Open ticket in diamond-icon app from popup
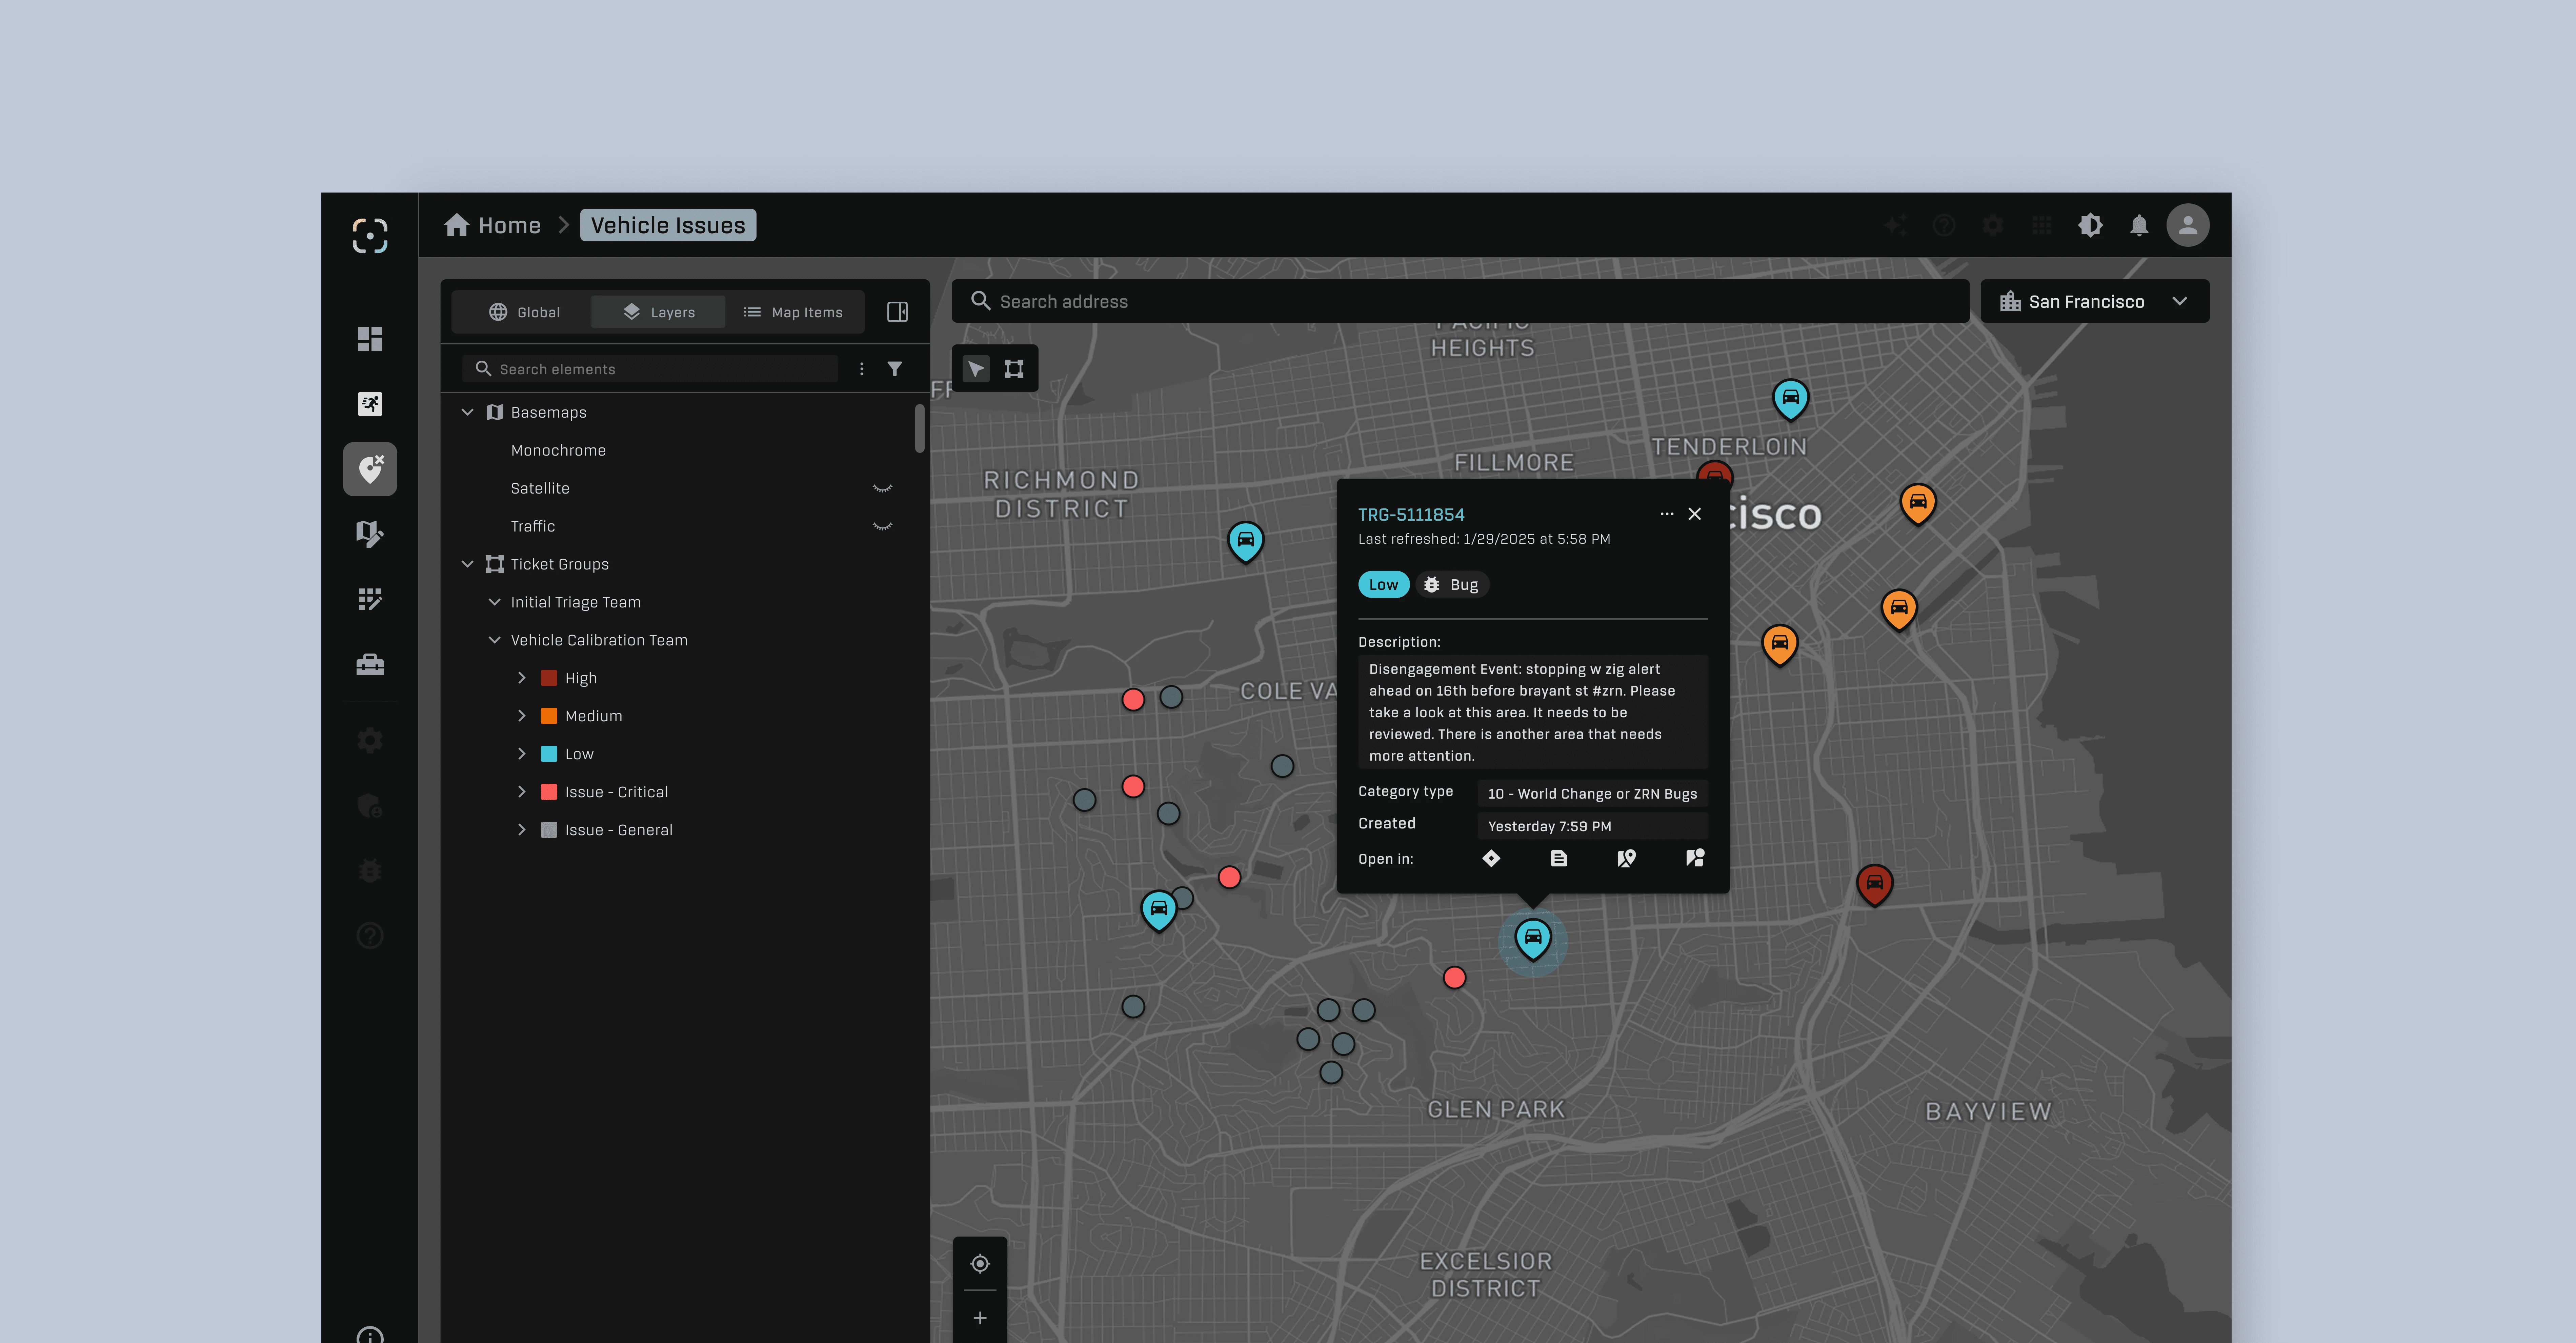Viewport: 2576px width, 1343px height. (x=1491, y=858)
